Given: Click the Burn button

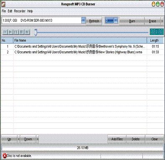Looking at the screenshot, I should tap(132, 21).
